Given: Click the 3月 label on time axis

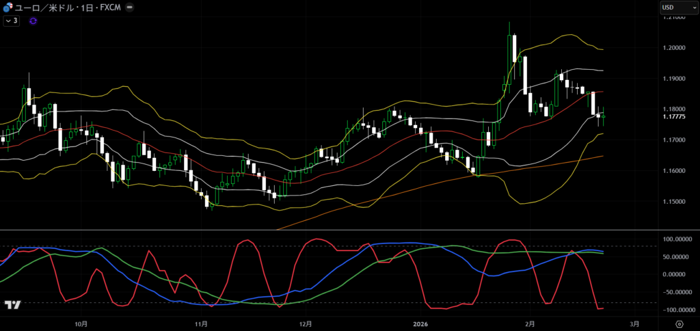Looking at the screenshot, I should pyautogui.click(x=634, y=323).
